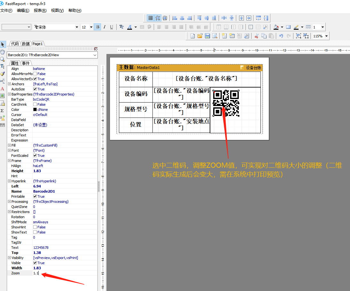Select the barcode object tool in sidebar
Image resolution: width=350 pixels, height=291 pixels.
pyautogui.click(x=3, y=125)
